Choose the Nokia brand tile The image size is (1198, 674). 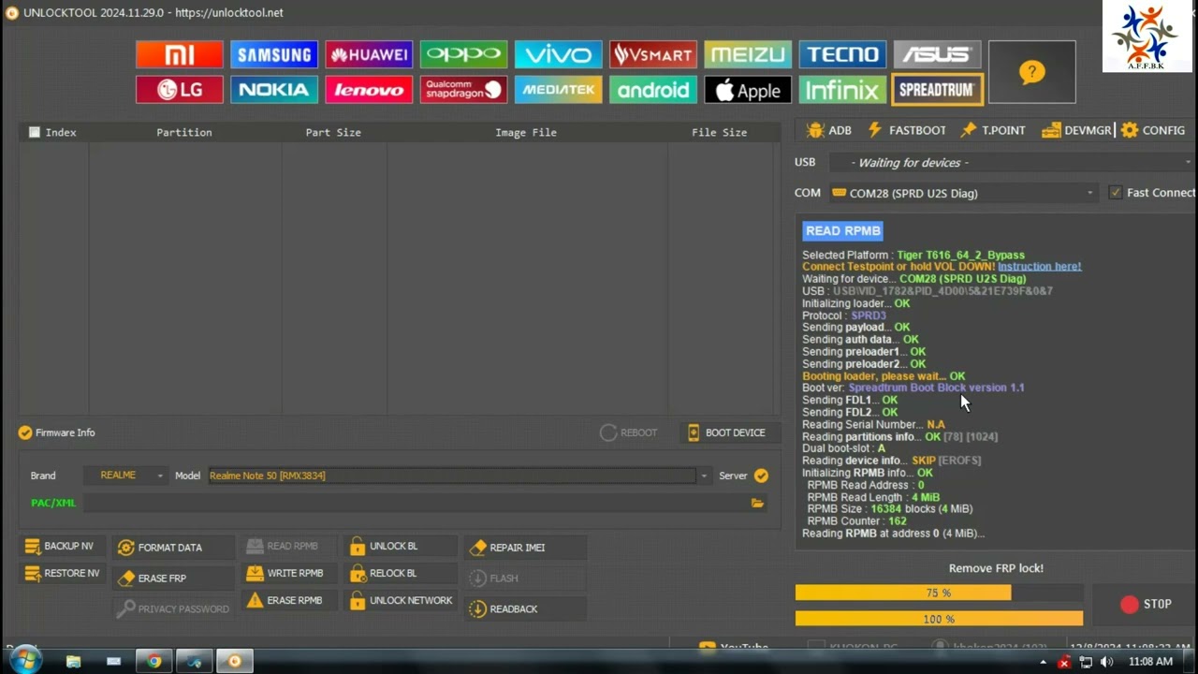click(x=273, y=90)
